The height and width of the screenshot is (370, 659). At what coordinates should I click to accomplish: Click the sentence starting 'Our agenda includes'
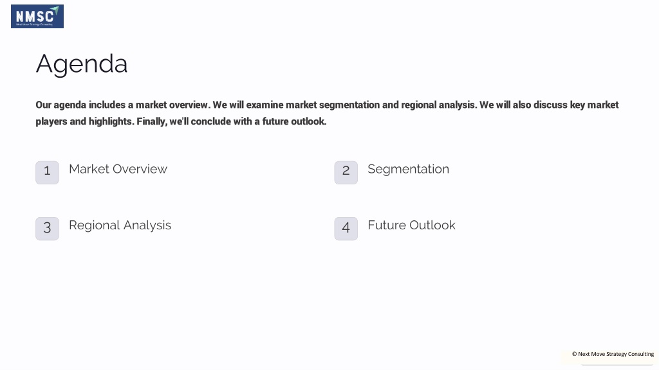point(123,105)
